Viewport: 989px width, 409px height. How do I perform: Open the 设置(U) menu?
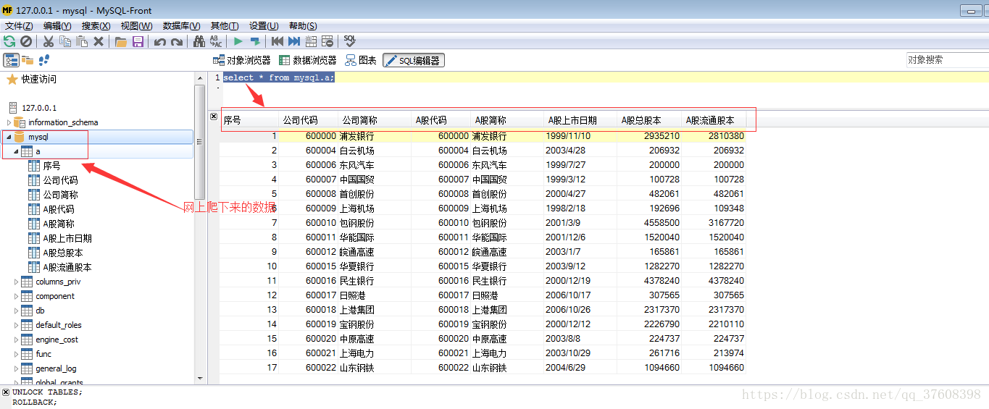[264, 26]
